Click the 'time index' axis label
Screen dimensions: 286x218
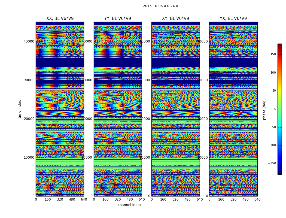pos(20,109)
